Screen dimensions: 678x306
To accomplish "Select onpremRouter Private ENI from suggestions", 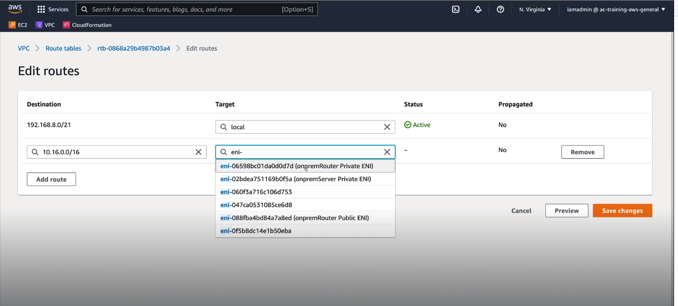I will click(297, 166).
